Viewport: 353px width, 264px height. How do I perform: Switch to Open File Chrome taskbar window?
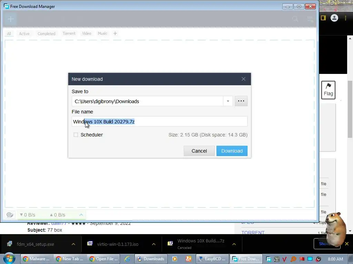coord(103,259)
